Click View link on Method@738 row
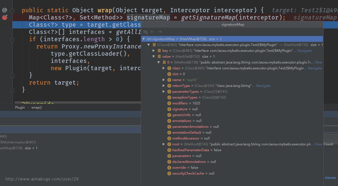The width and height of the screenshot is (338, 186). point(318,62)
